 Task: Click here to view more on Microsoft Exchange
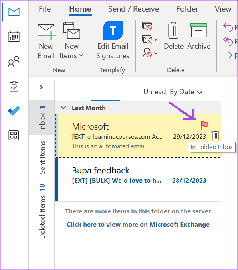point(138,225)
